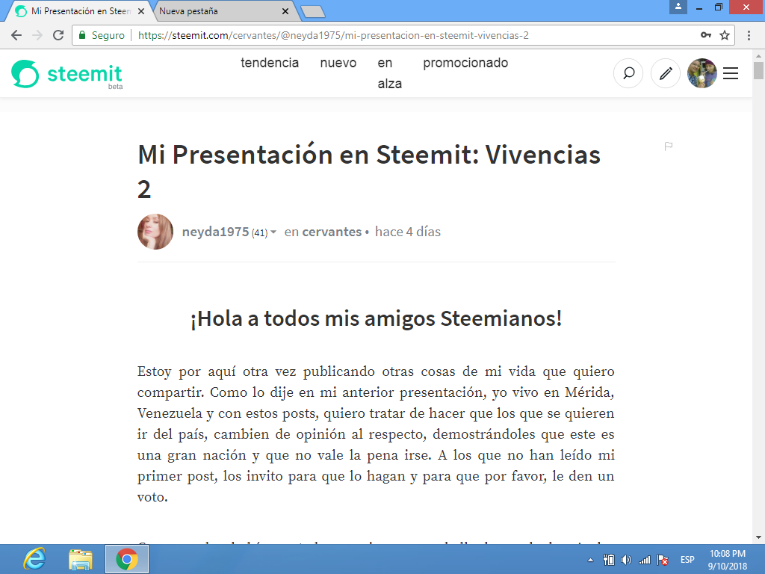Click the browser forward arrow

click(37, 35)
